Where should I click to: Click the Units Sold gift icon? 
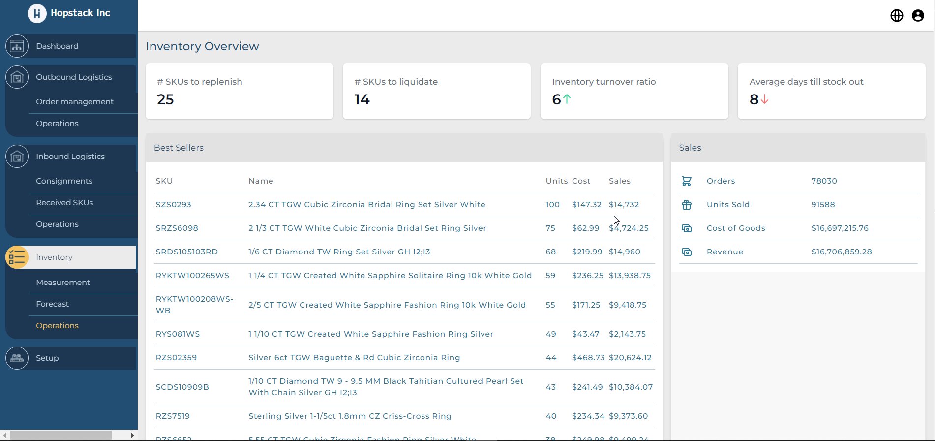tap(686, 205)
